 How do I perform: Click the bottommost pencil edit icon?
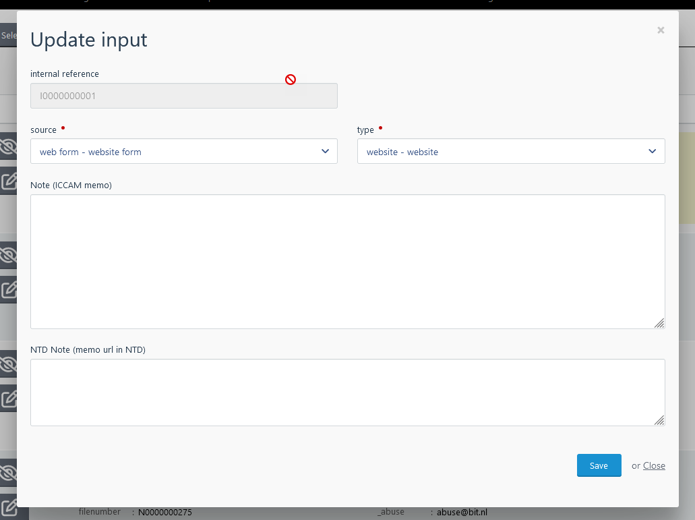(x=7, y=507)
